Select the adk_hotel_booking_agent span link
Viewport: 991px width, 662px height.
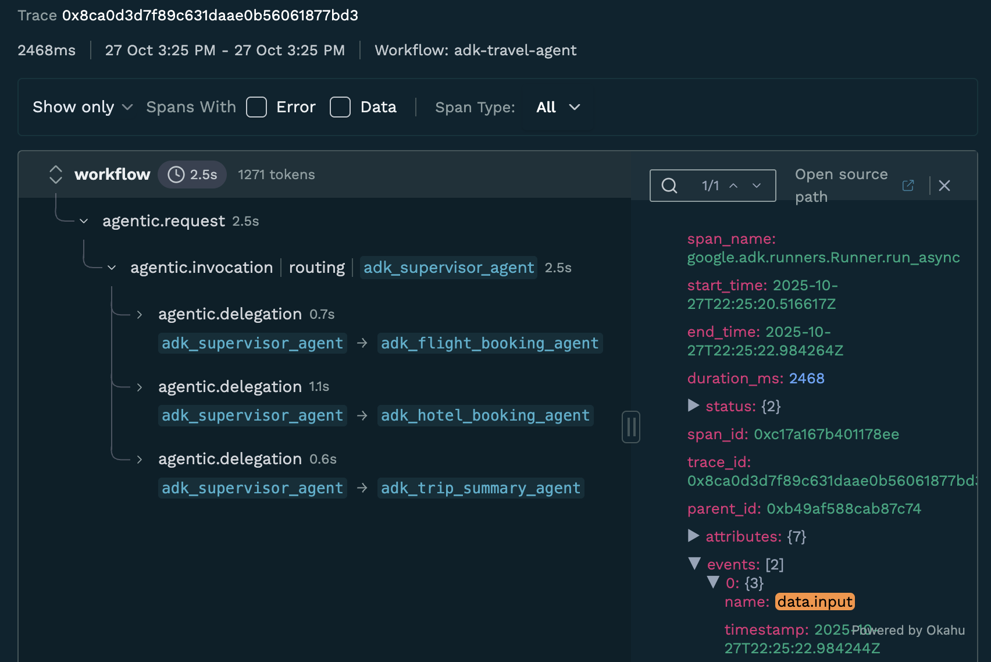485,415
